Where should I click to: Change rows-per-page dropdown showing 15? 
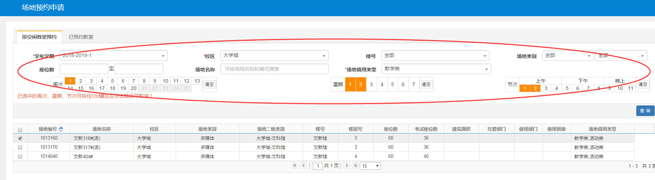[370, 166]
